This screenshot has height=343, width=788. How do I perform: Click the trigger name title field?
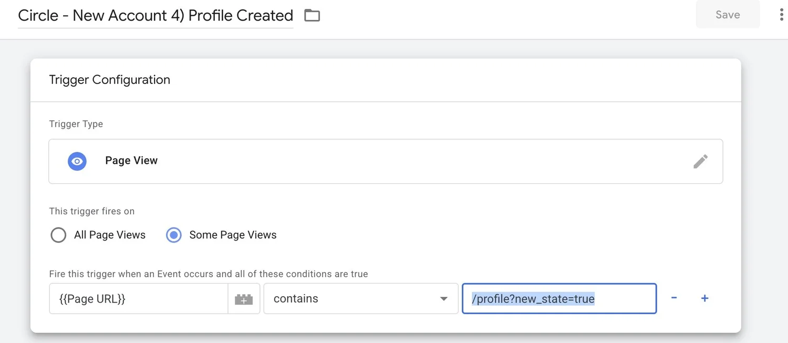tap(155, 16)
